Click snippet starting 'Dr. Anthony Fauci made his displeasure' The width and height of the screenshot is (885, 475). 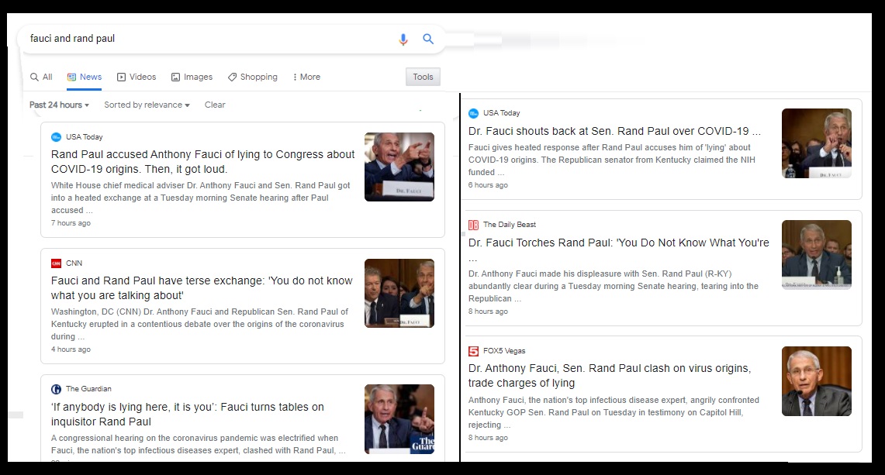coord(614,287)
